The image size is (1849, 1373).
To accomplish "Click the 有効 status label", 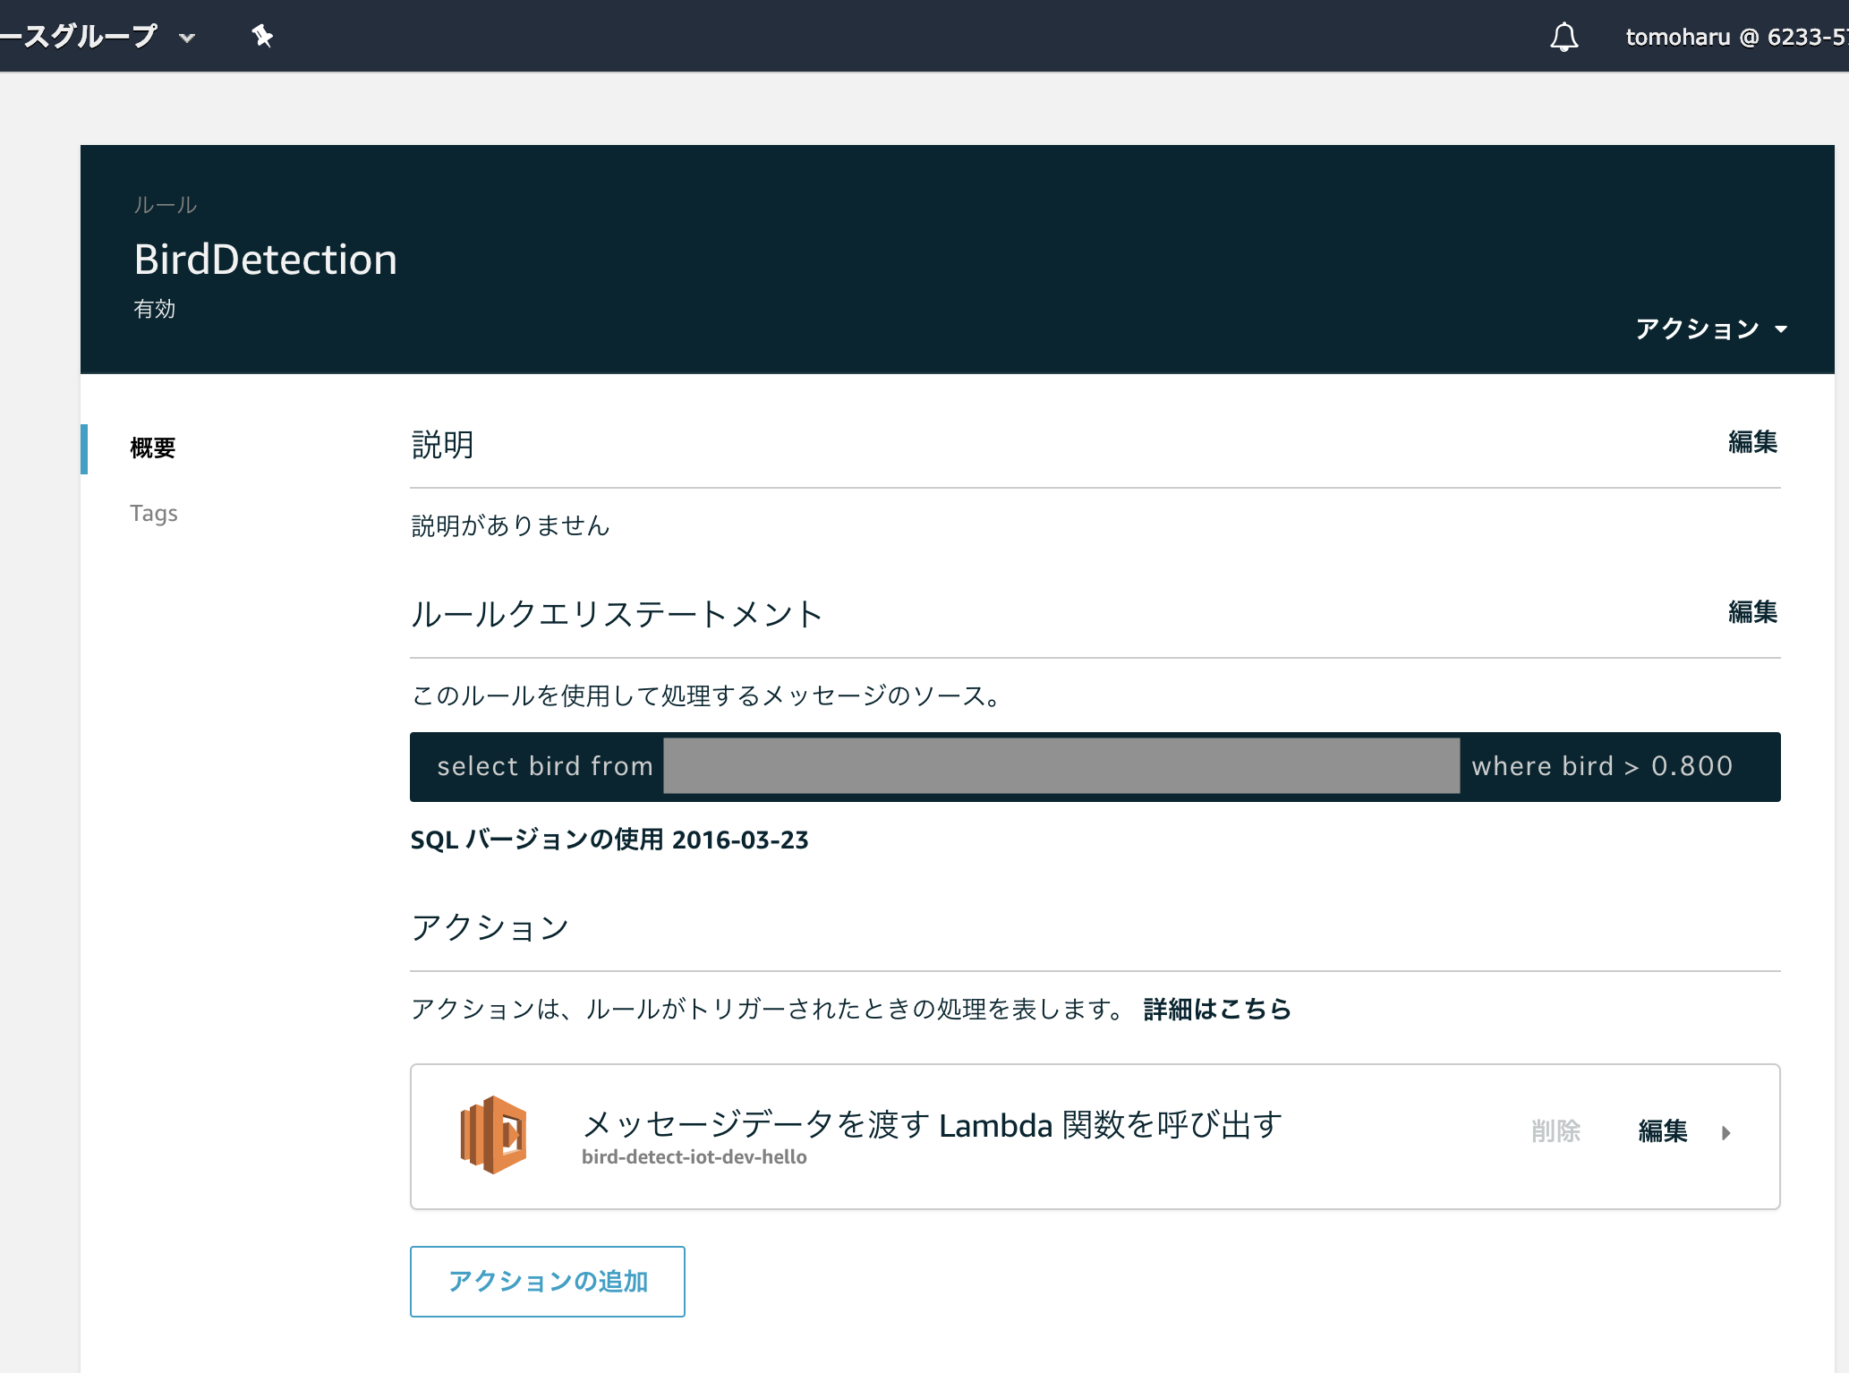I will [154, 309].
